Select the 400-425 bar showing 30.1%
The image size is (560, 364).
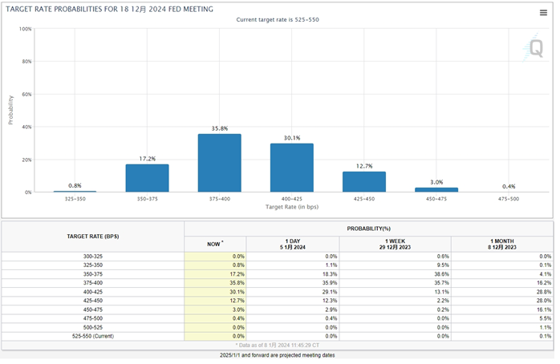(292, 168)
